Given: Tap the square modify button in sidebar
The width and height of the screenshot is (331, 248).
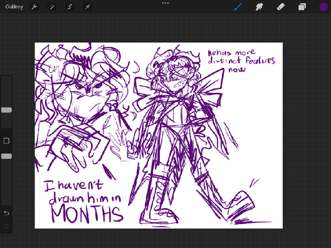Looking at the screenshot, I should pyautogui.click(x=6, y=141).
